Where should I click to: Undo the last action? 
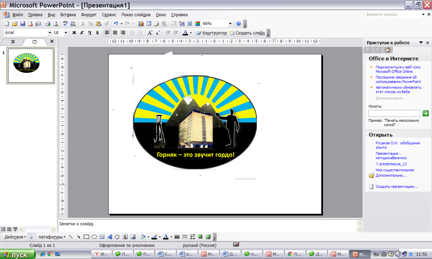tap(116, 24)
